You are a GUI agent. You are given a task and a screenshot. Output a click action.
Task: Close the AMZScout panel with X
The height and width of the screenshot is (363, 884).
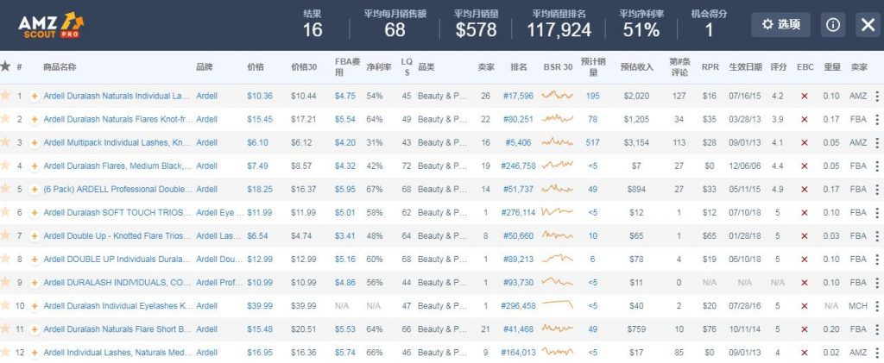868,25
